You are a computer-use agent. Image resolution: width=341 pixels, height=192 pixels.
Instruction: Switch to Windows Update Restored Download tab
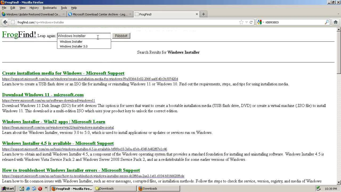pos(33,14)
